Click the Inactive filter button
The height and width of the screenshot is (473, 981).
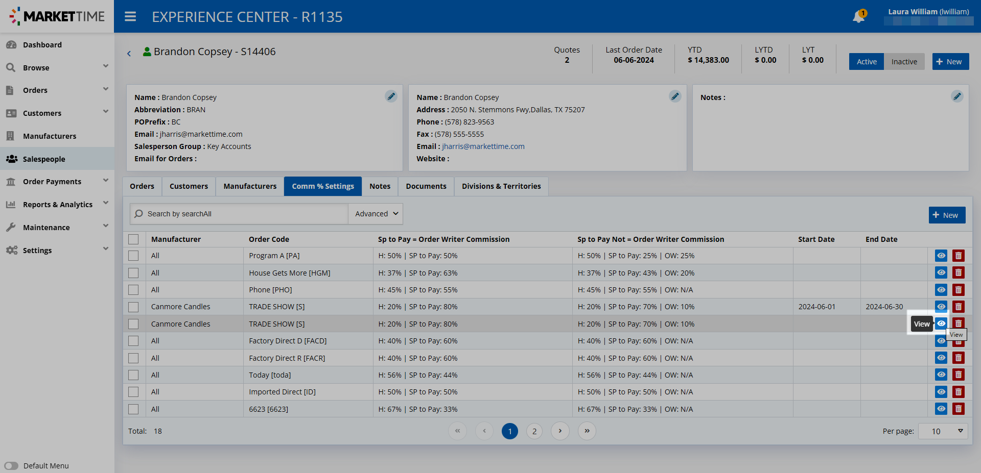[904, 62]
